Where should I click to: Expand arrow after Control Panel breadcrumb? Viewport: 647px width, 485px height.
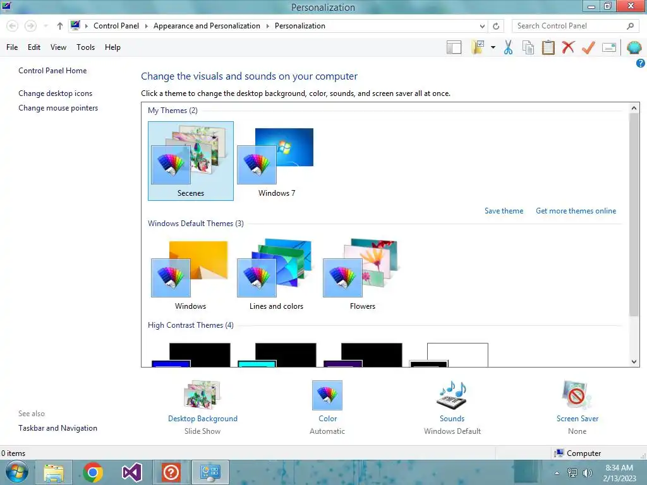pyautogui.click(x=146, y=26)
